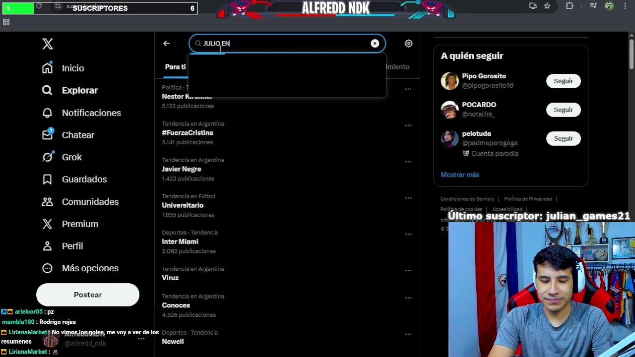Click the Comunidades people icon
635x357 pixels.
[x=47, y=201]
